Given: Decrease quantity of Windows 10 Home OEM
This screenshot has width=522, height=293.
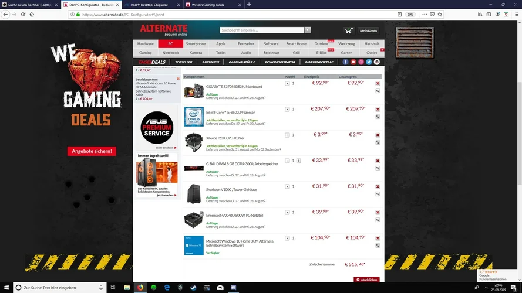Looking at the screenshot, I should pos(287,238).
